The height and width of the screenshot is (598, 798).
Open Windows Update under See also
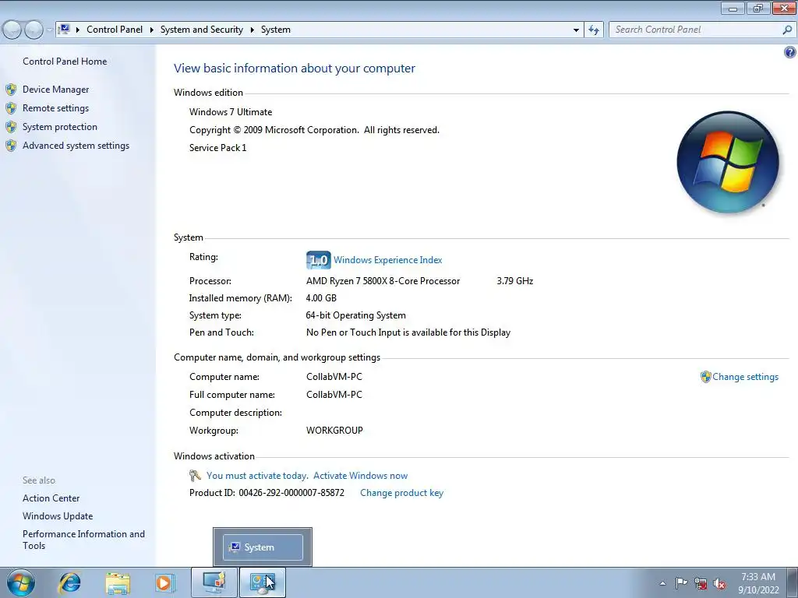(58, 516)
